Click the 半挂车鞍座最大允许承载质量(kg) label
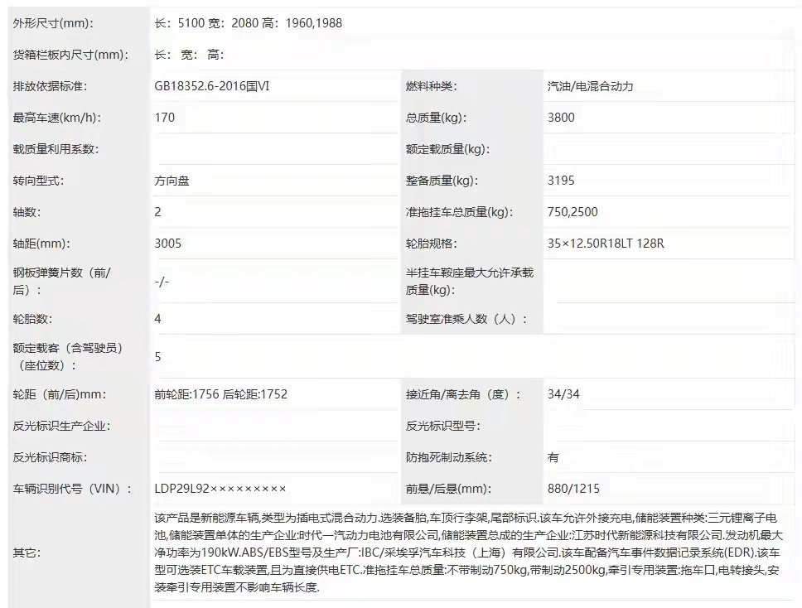The width and height of the screenshot is (802, 608). tap(470, 282)
